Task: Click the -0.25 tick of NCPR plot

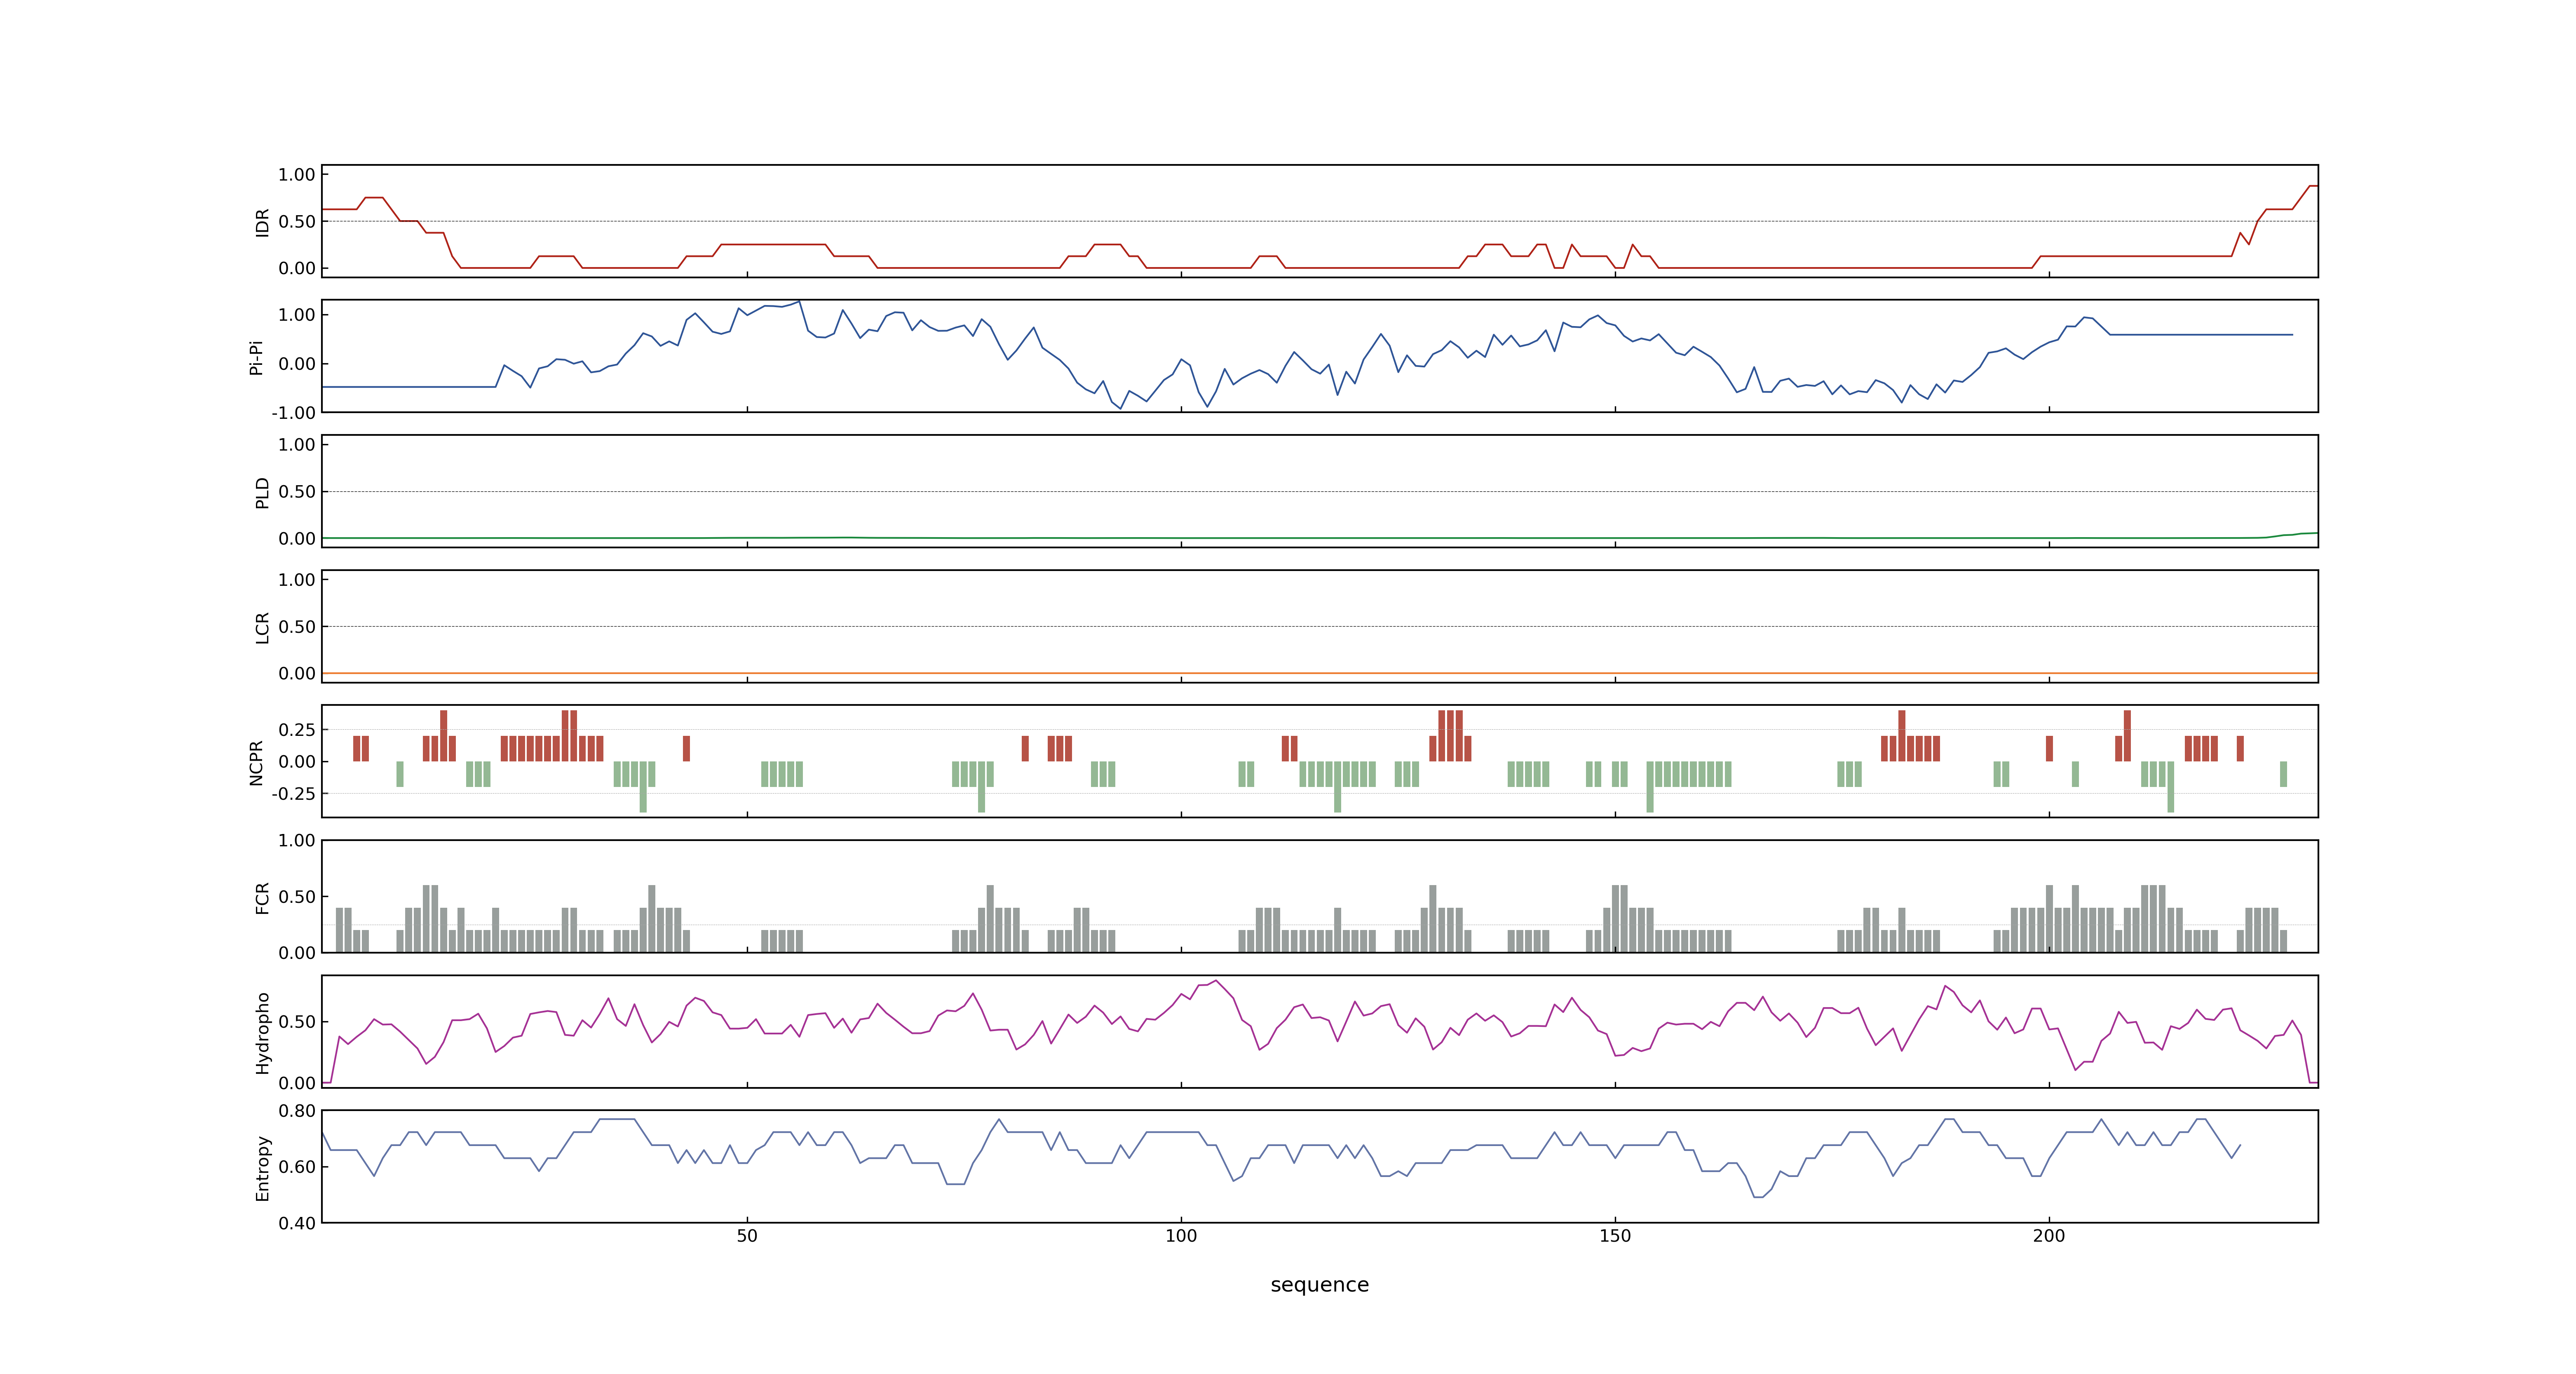Action: point(293,794)
